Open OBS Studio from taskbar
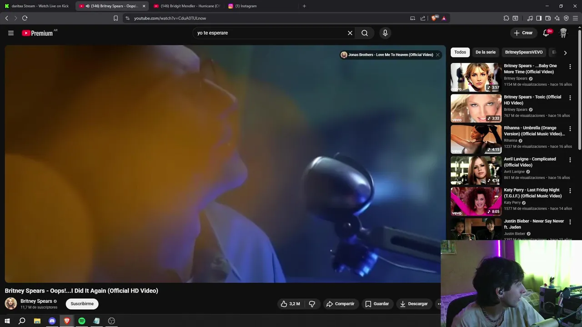Image resolution: width=582 pixels, height=327 pixels. [111, 321]
